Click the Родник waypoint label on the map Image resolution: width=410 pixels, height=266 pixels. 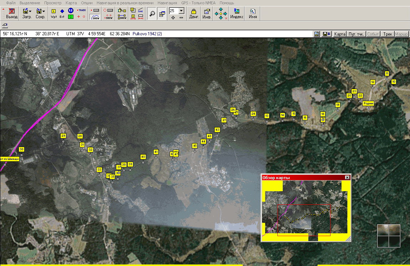tap(368, 104)
